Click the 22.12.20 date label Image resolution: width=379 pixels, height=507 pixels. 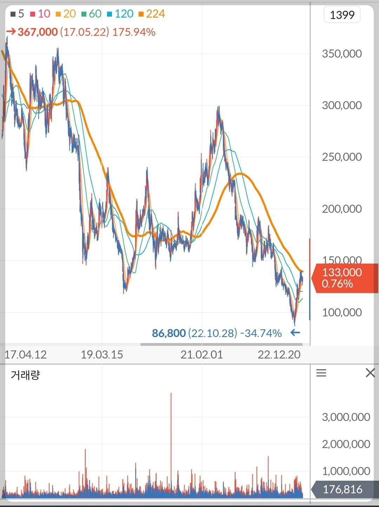pos(279,355)
